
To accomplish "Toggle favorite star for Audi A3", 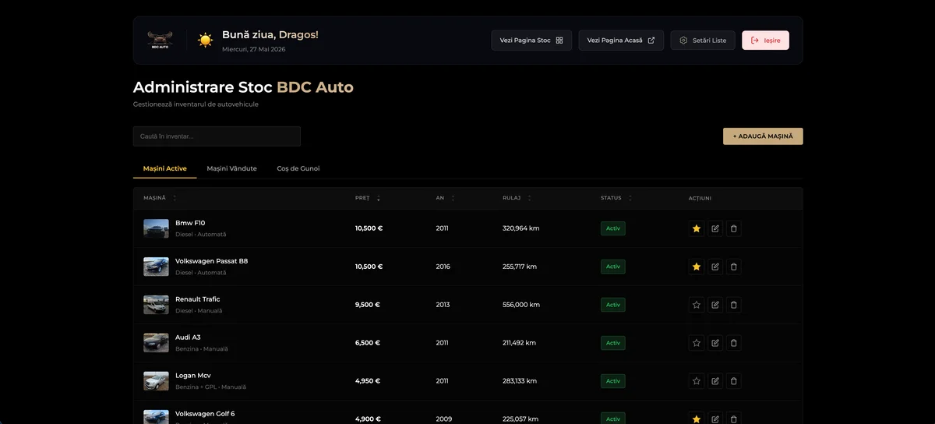I will click(697, 343).
